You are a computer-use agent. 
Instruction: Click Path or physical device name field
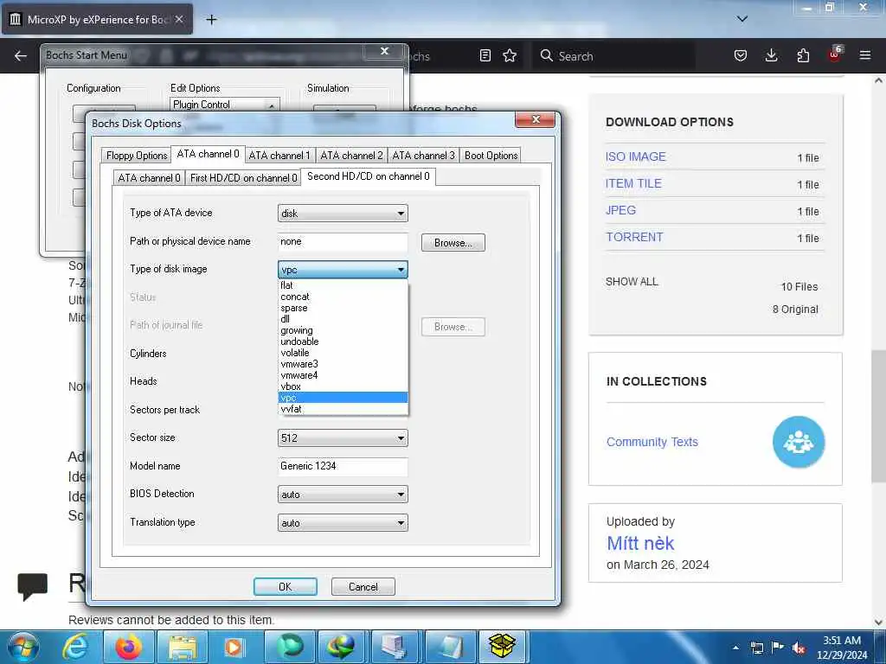click(343, 242)
